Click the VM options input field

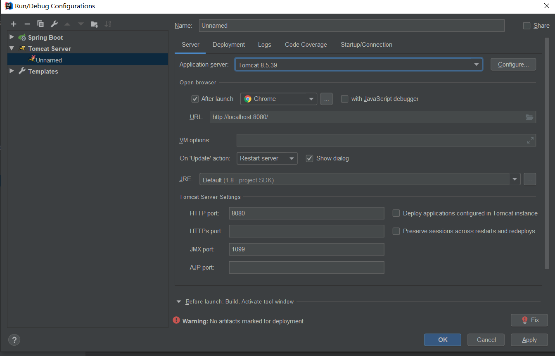(386, 140)
